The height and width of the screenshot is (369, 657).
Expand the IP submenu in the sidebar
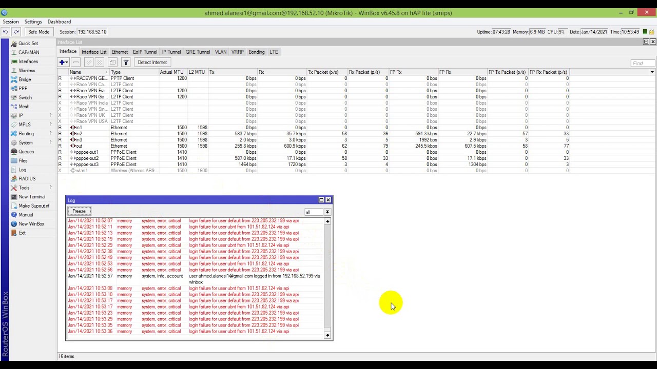[31, 115]
